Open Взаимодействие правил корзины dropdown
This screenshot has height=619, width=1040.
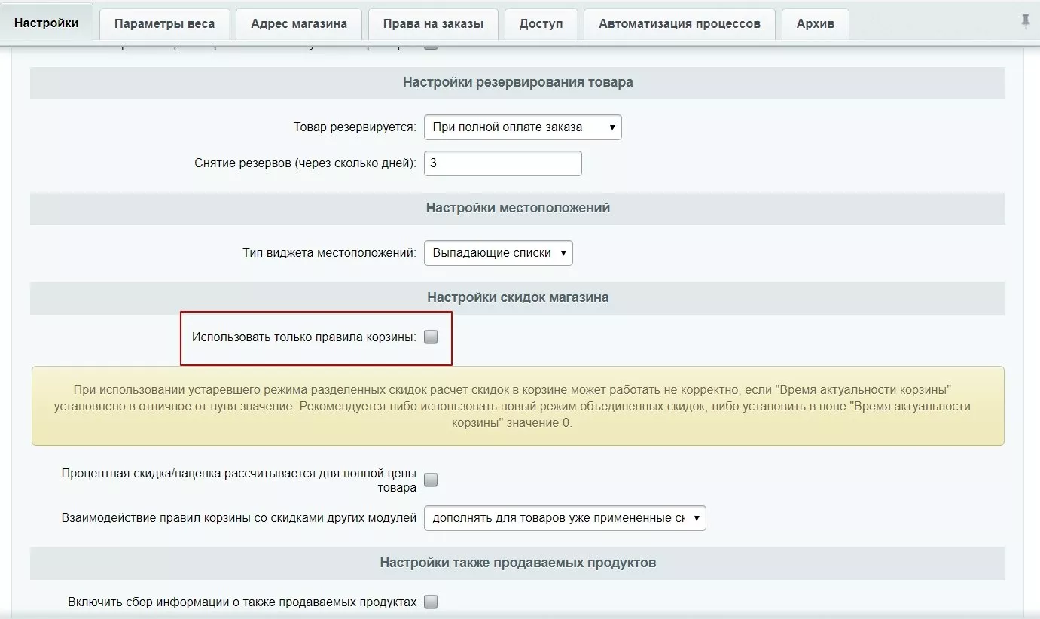coord(565,518)
